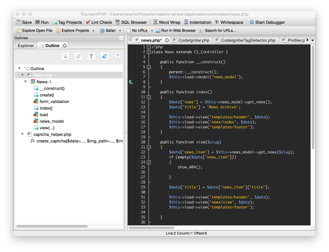Click the Line:2 Column:1 status text
Image resolution: width=329 pixels, height=252 pixels.
click(186, 233)
